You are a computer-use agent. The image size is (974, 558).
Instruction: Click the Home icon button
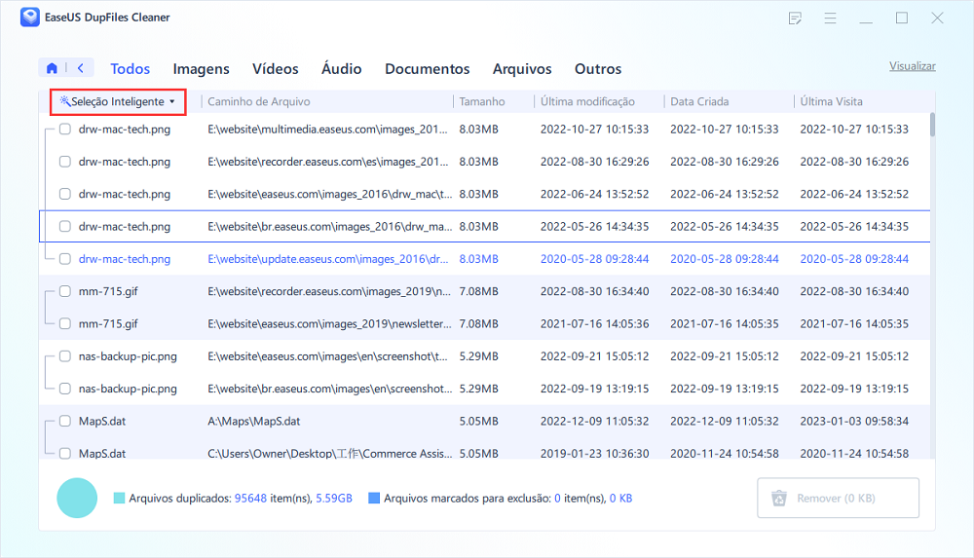pyautogui.click(x=52, y=68)
